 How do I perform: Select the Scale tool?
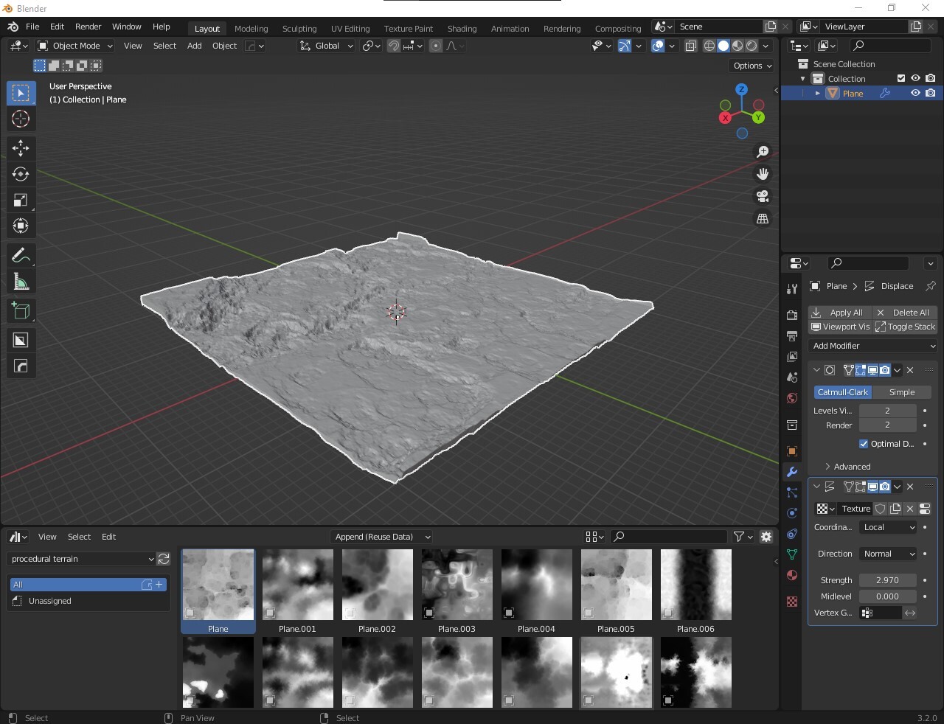point(20,201)
